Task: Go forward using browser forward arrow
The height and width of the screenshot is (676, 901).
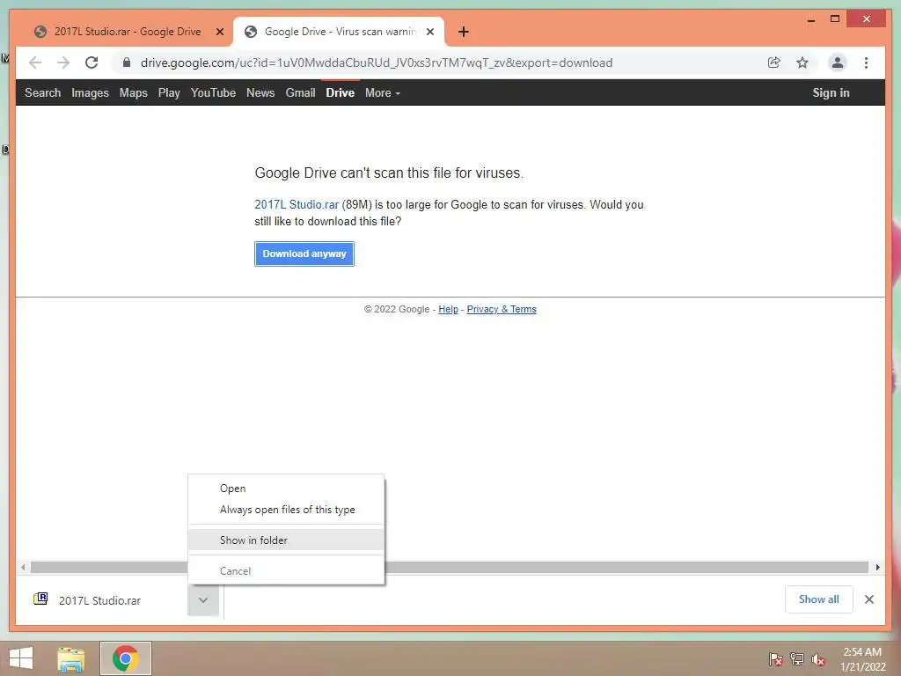Action: 63,62
